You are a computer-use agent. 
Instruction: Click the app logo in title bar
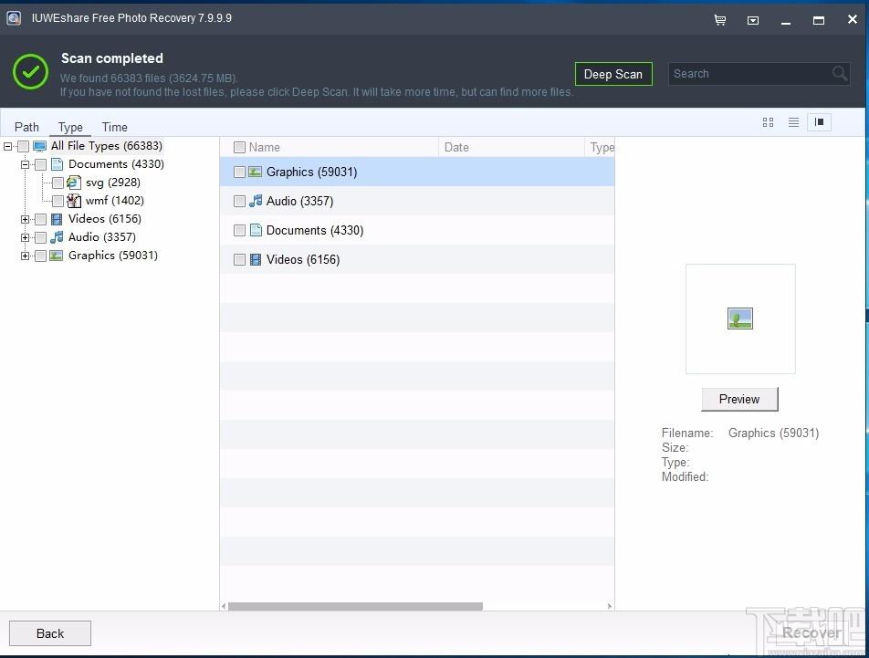(x=14, y=18)
